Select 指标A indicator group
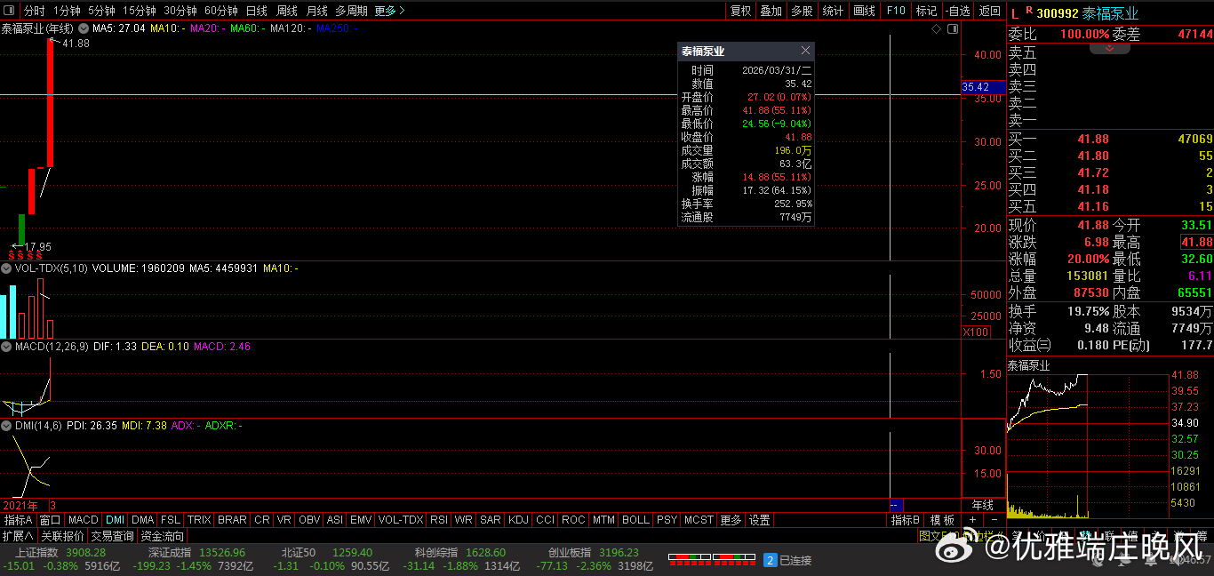Screen dimensions: 1214x576 [19, 520]
